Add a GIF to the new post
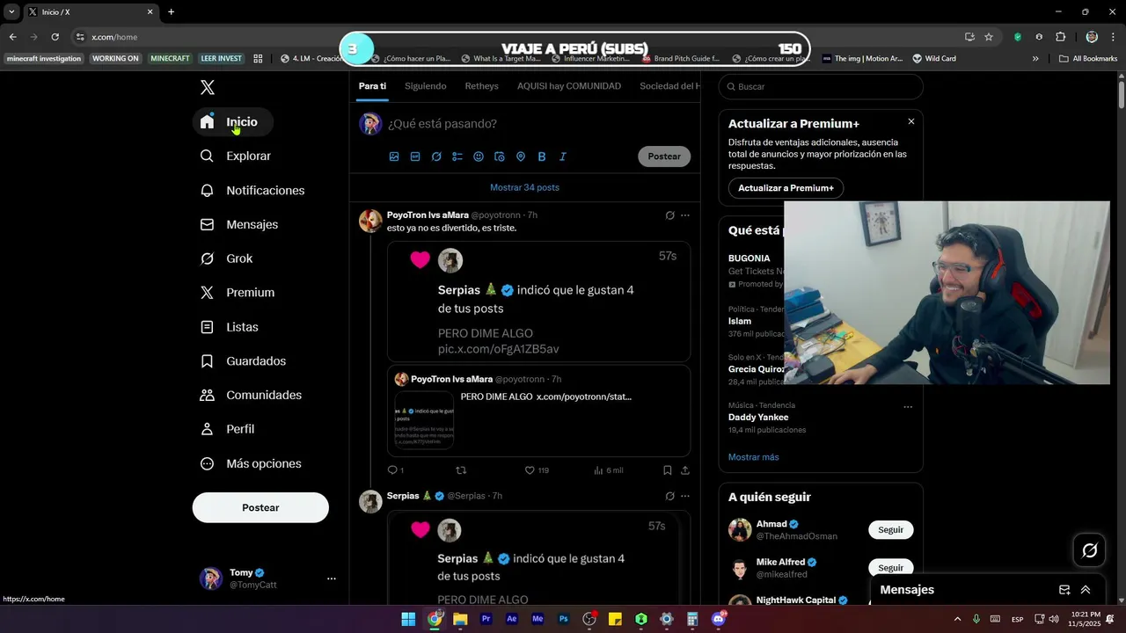Image resolution: width=1126 pixels, height=633 pixels. click(x=415, y=156)
